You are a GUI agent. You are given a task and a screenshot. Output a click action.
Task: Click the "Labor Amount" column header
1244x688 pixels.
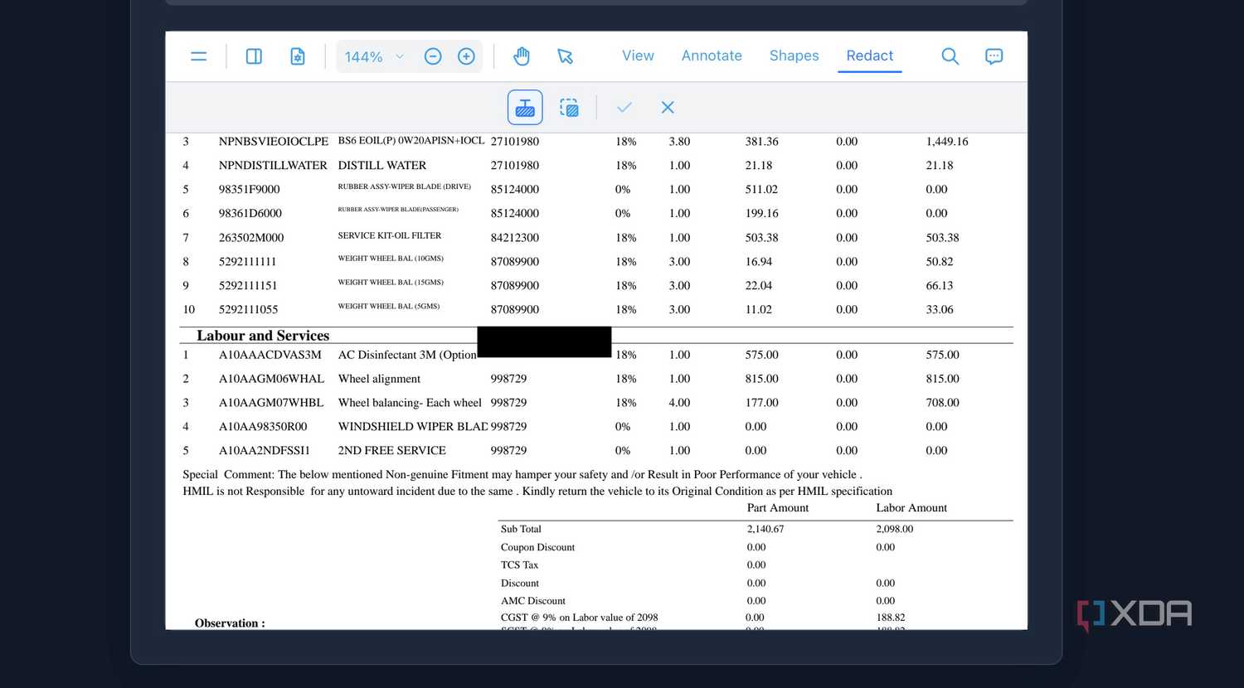pyautogui.click(x=911, y=508)
